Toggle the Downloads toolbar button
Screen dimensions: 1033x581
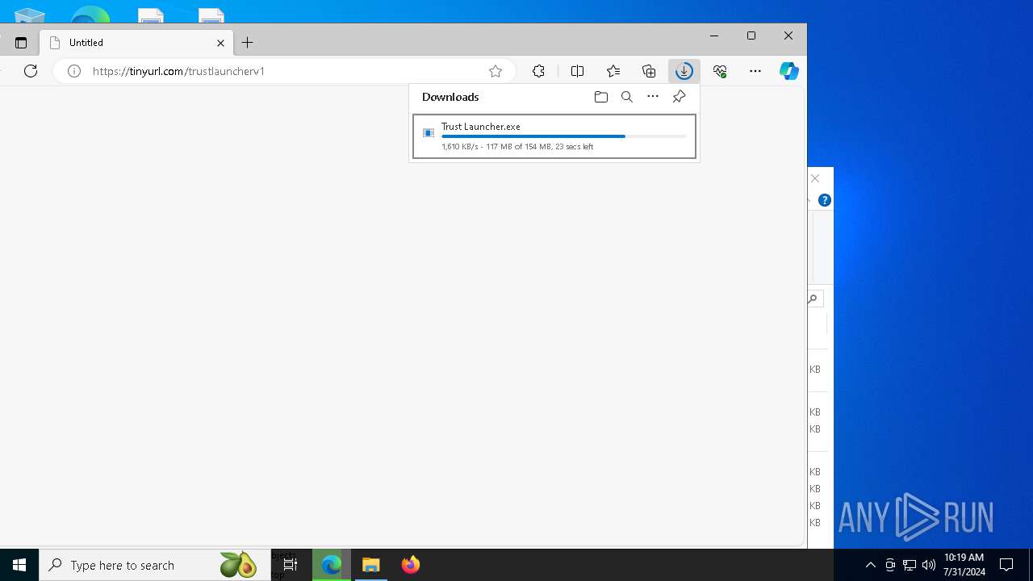(684, 71)
